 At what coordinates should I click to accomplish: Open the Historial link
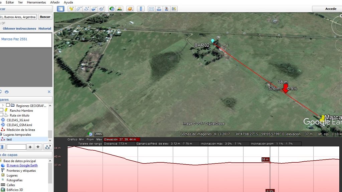tap(45, 29)
